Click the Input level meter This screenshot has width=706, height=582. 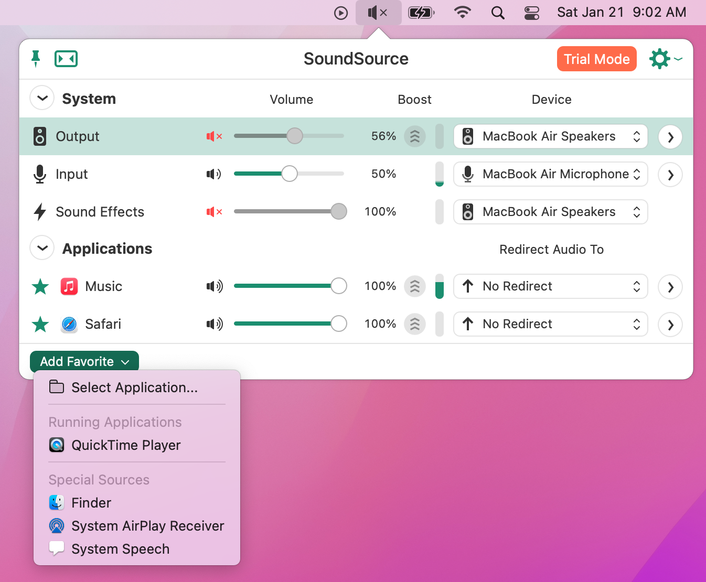pos(440,174)
